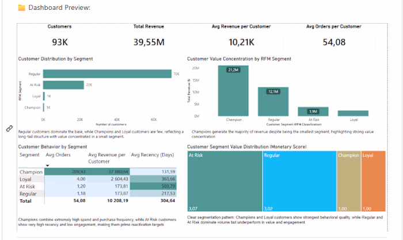Screen dimensions: 403x240
Task: Click the 3,02 value on Regular tile
Action: click(x=268, y=209)
